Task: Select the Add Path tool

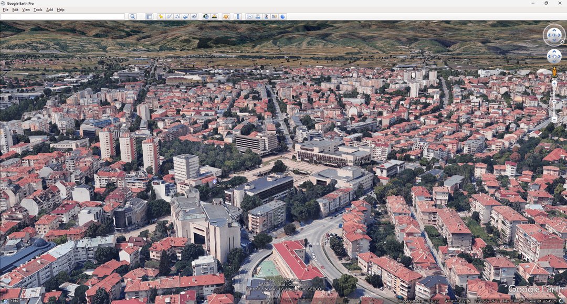Action: [177, 17]
